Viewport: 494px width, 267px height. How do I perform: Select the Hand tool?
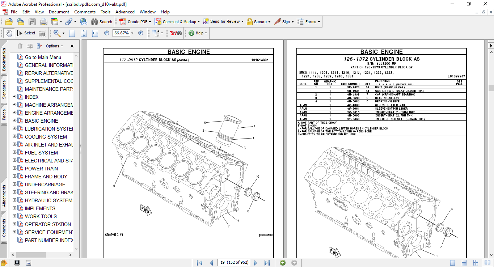click(9, 33)
